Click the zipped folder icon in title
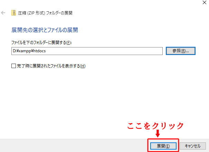The image size is (209, 152). tap(13, 13)
